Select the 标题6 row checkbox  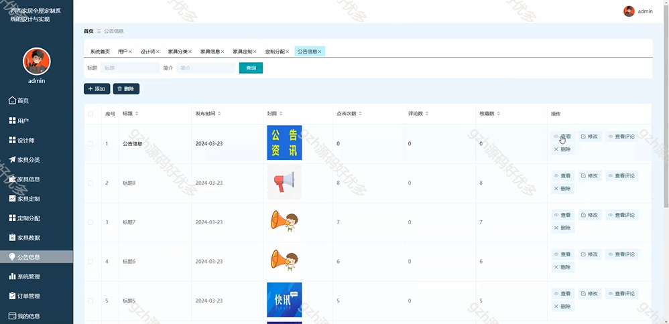[90, 261]
